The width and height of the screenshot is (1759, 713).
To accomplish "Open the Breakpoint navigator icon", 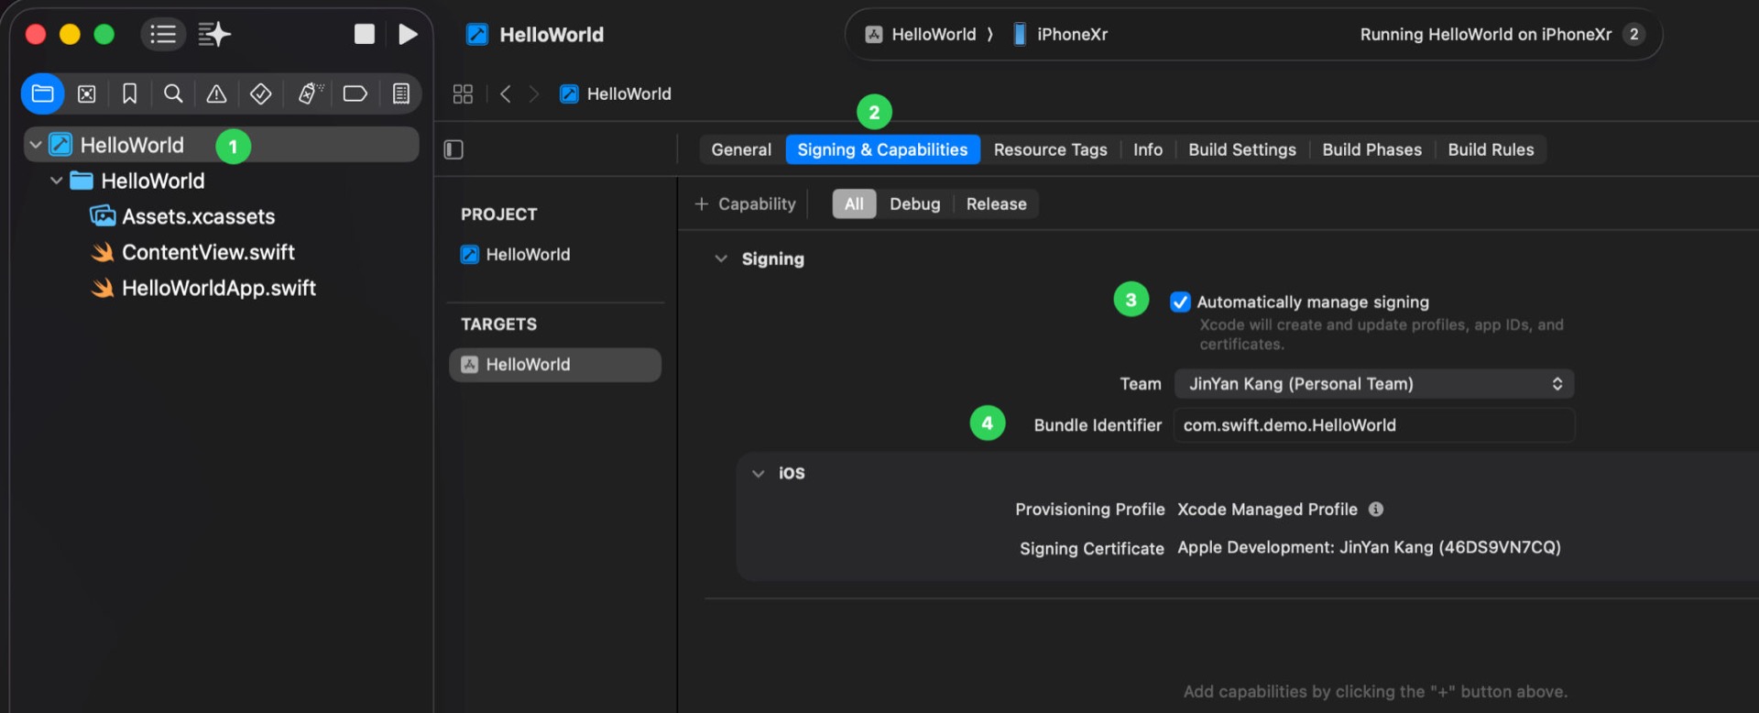I will click(x=355, y=93).
